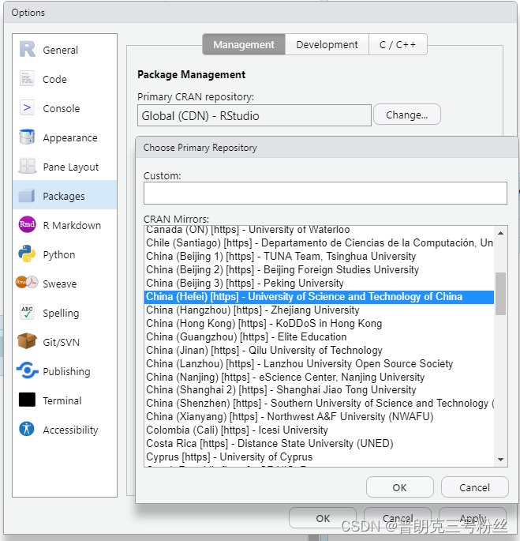Select the Sweave icon
Image resolution: width=520 pixels, height=541 pixels.
27,283
